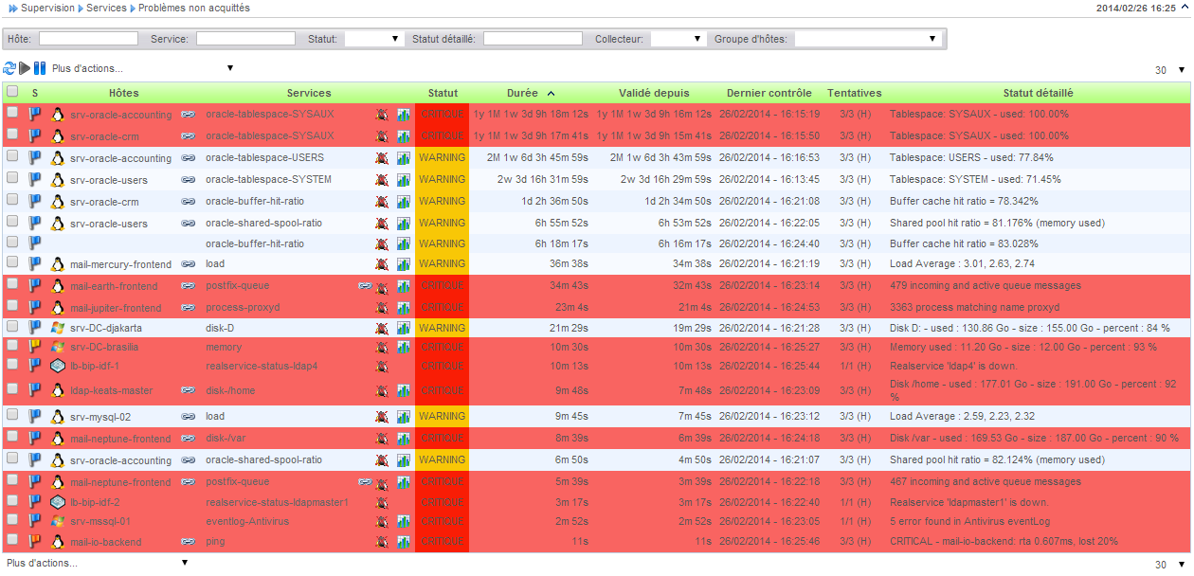Click the Hôte filter text field
The height and width of the screenshot is (576, 1194).
(x=88, y=39)
